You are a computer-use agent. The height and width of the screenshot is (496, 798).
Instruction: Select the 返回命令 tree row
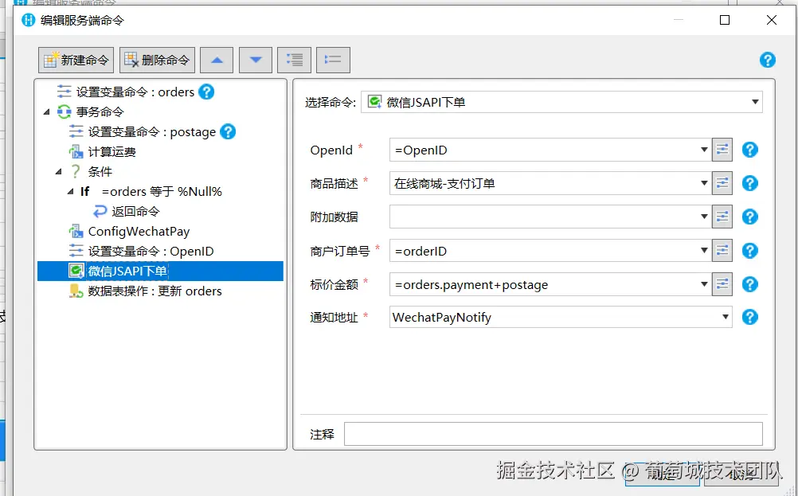126,212
